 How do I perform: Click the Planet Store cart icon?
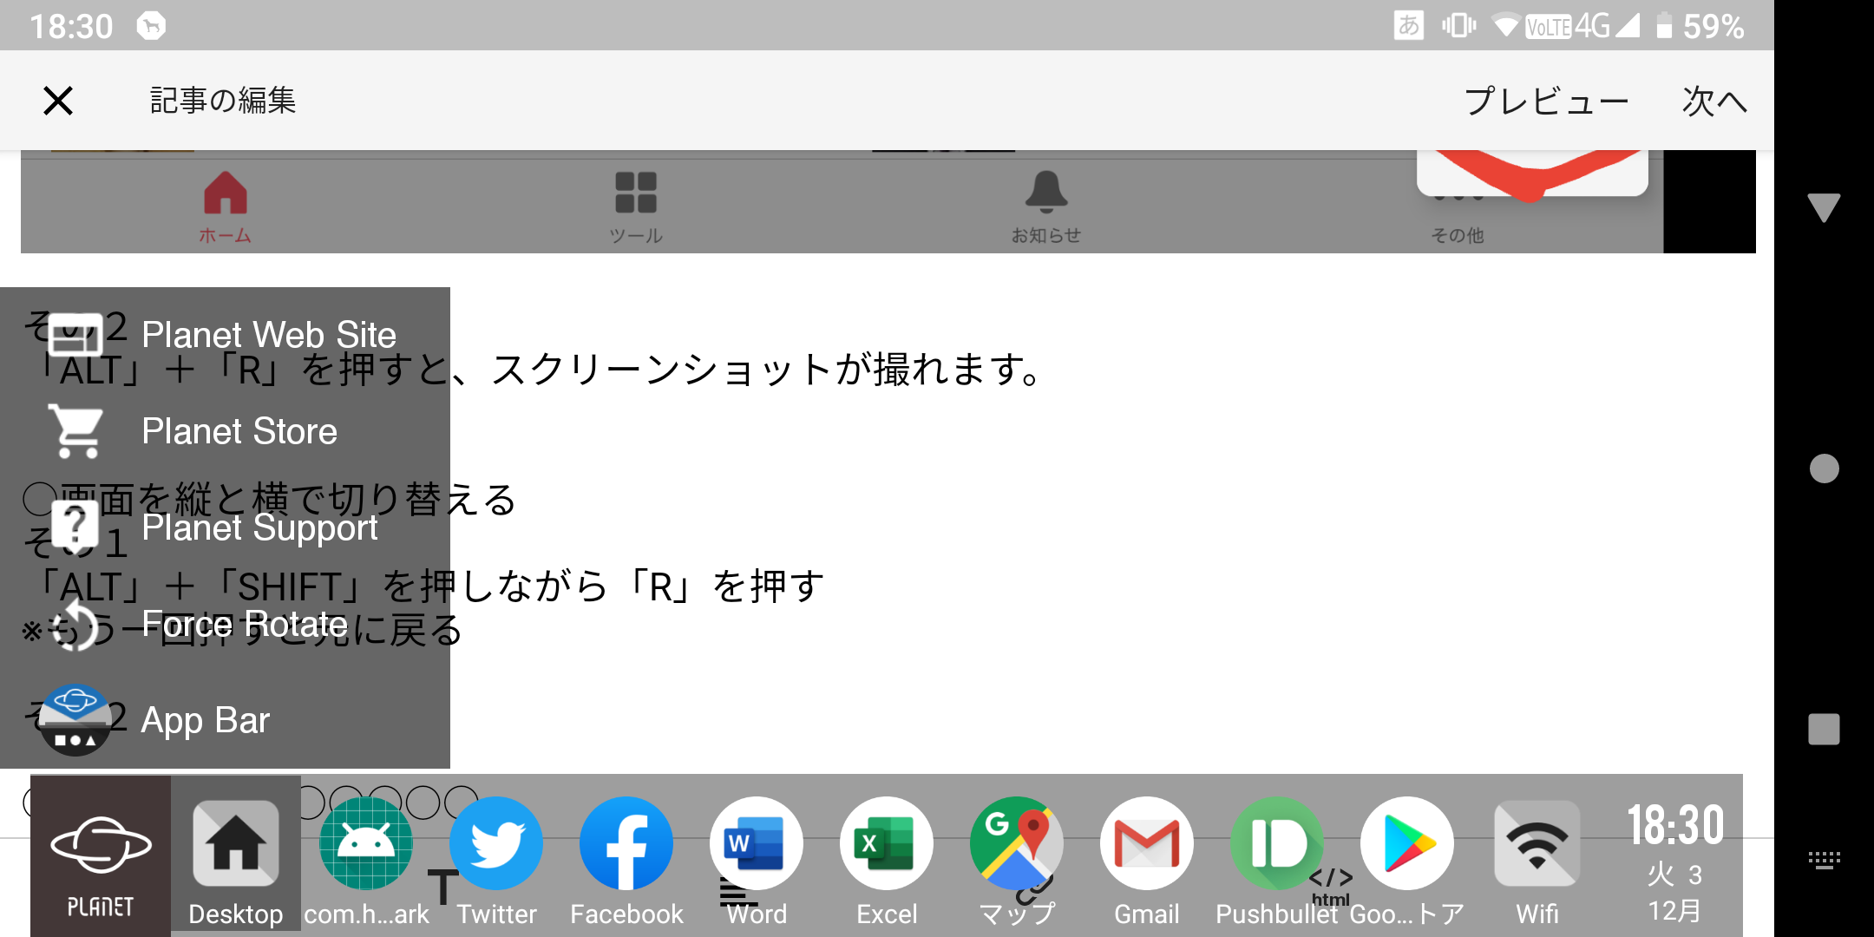tap(75, 431)
